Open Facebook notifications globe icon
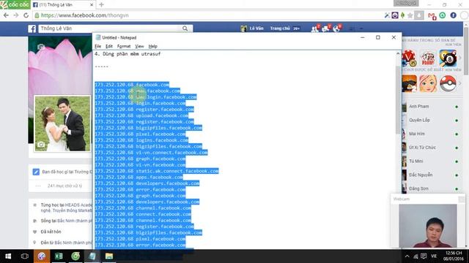 pos(336,28)
